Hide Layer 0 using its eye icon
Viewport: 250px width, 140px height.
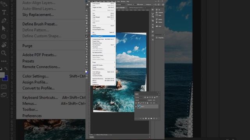pos(136,107)
